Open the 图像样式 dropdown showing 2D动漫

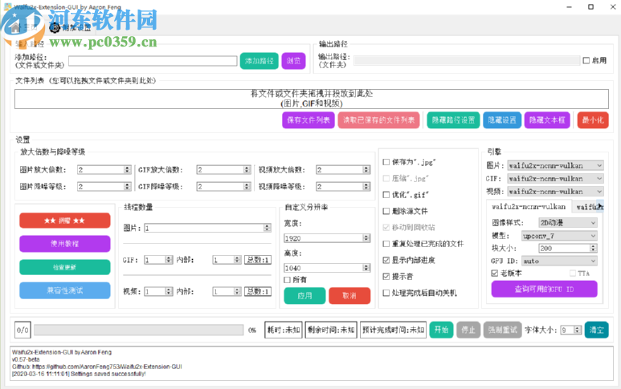click(x=568, y=223)
